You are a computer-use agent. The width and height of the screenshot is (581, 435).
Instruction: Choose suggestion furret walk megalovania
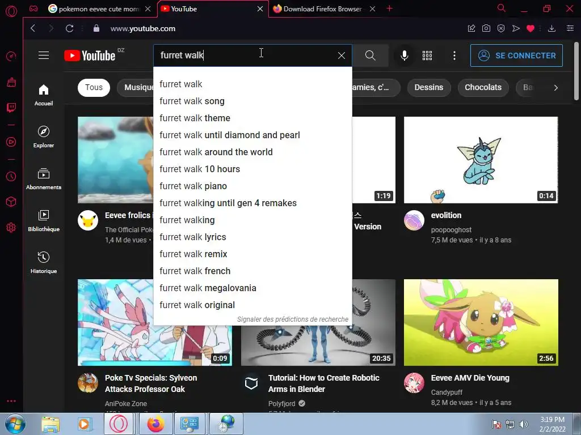coord(252,288)
